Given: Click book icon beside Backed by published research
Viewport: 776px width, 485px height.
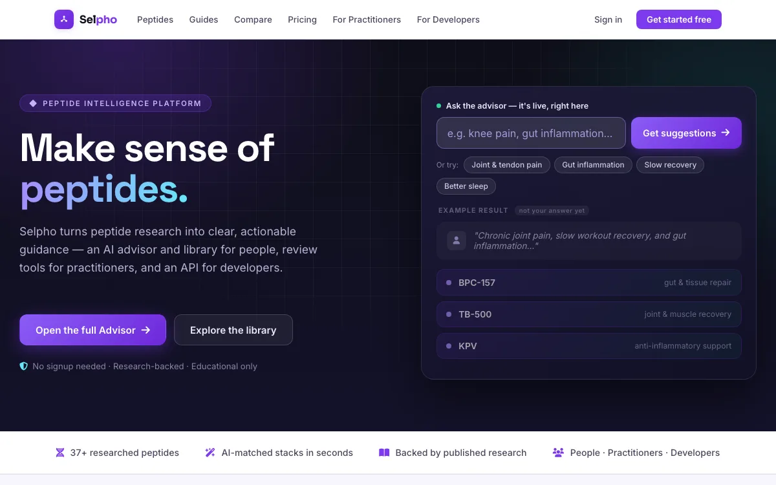Looking at the screenshot, I should 384,453.
